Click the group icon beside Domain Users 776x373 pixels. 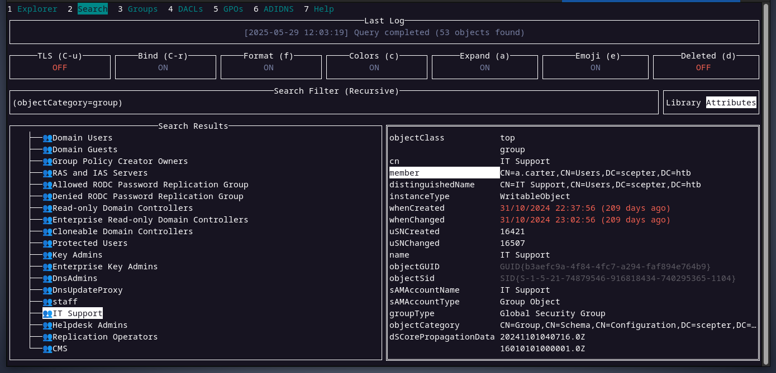(x=47, y=138)
